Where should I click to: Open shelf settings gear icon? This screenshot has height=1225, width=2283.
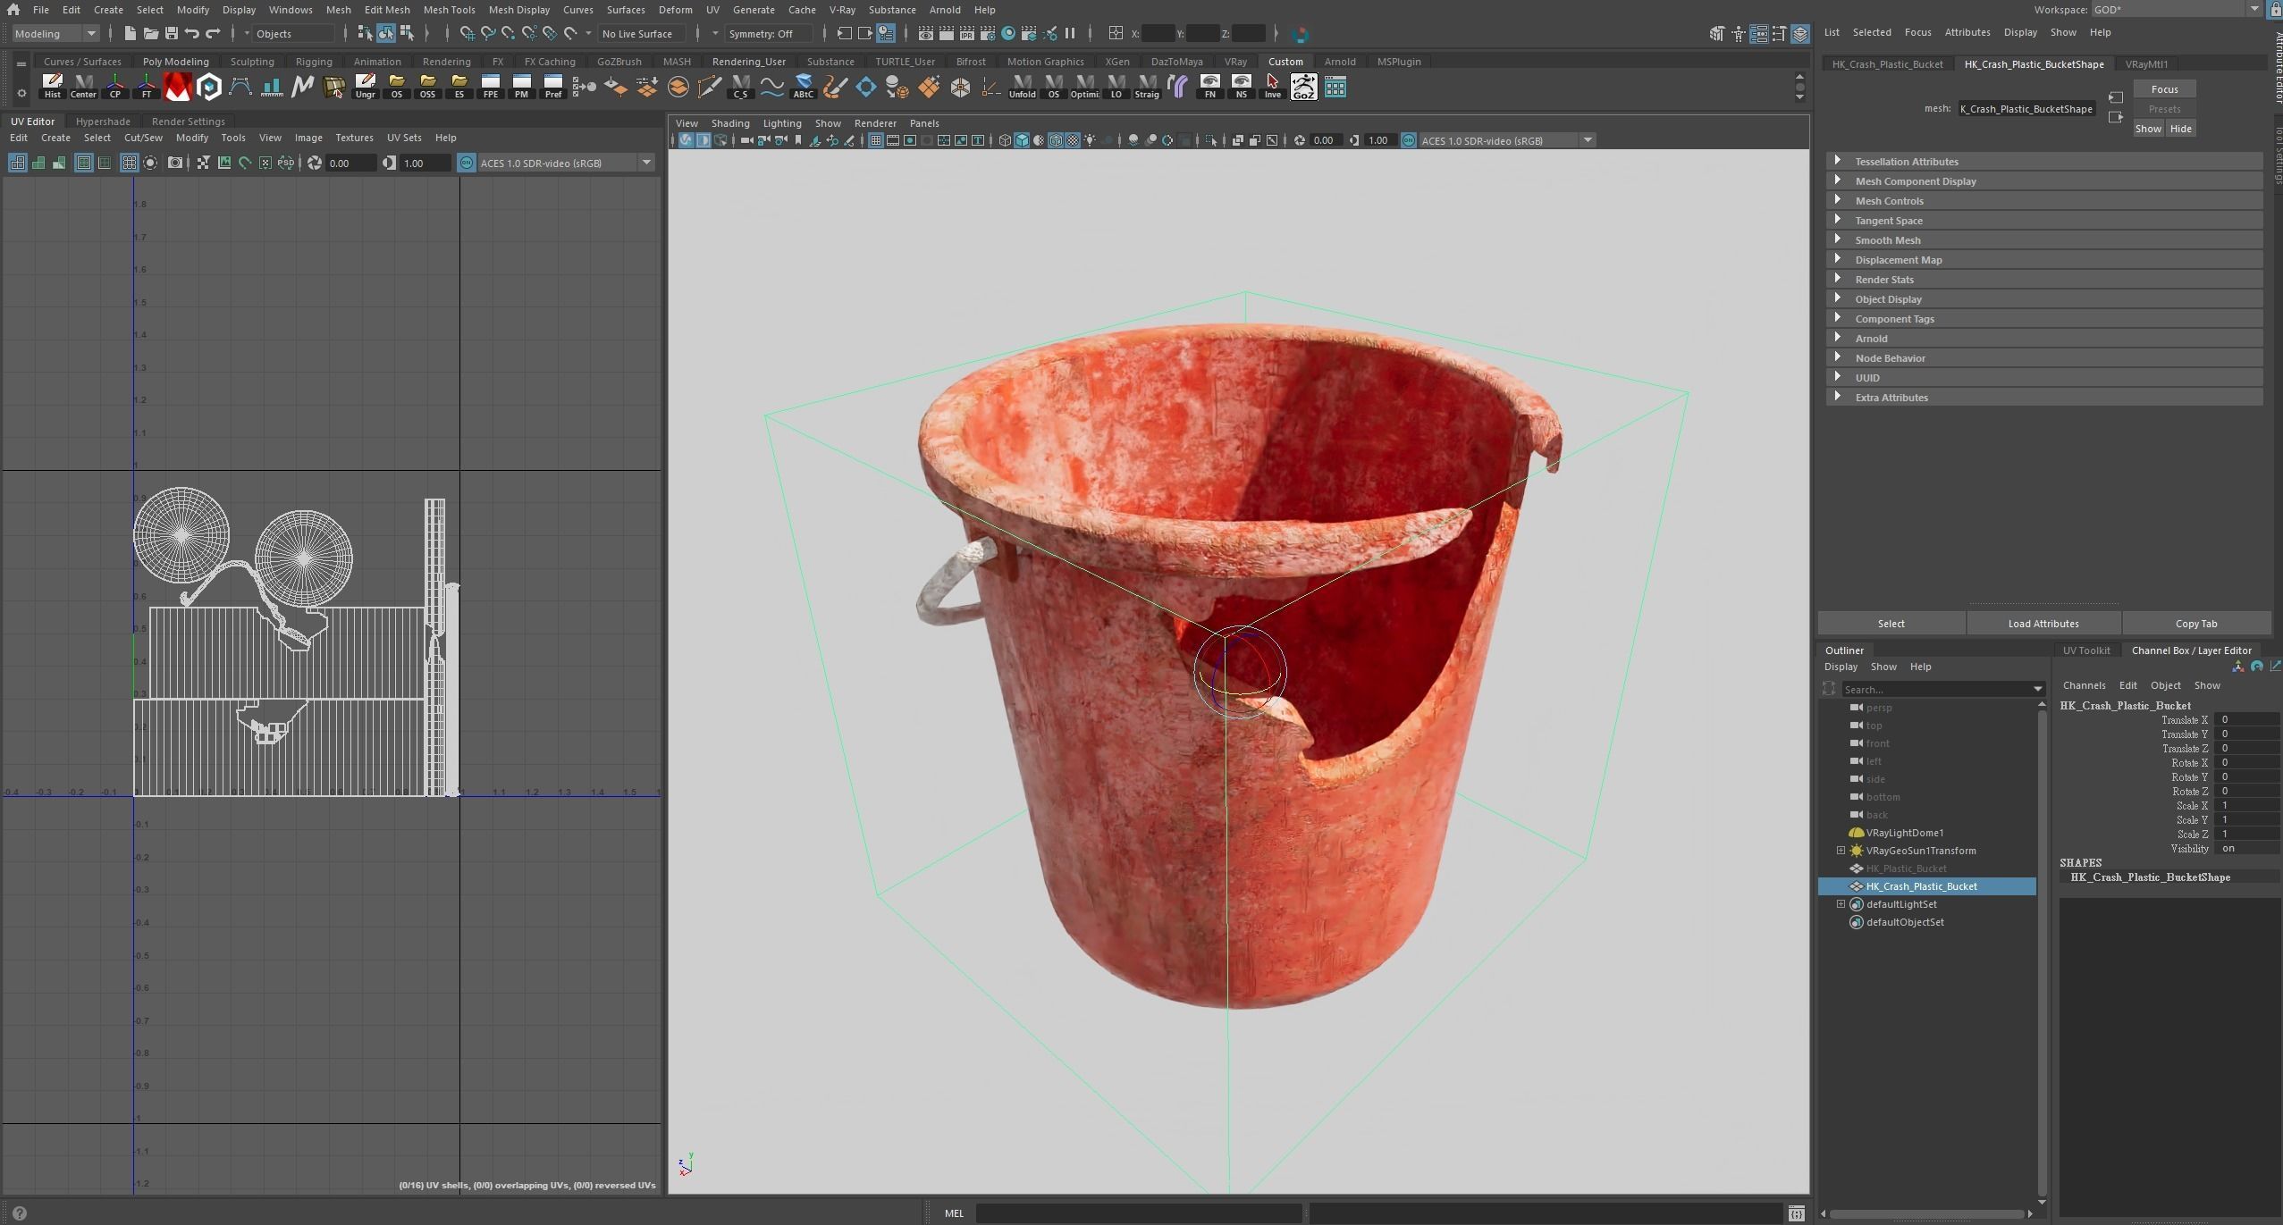[21, 92]
